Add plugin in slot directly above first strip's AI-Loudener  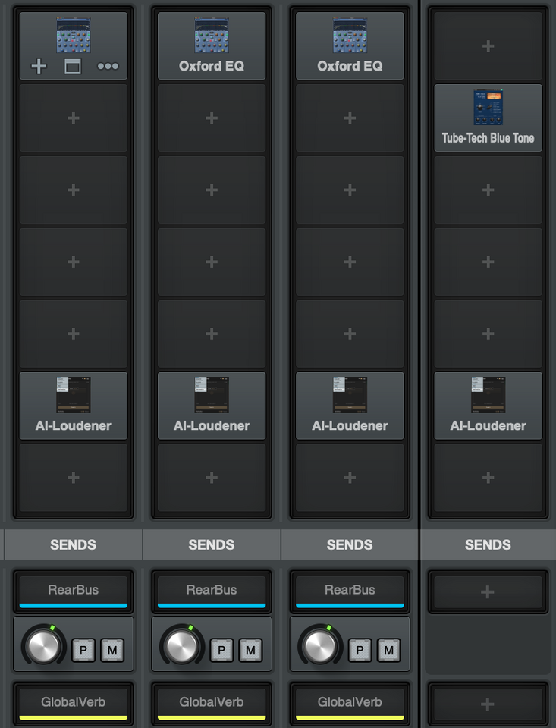[x=74, y=334]
